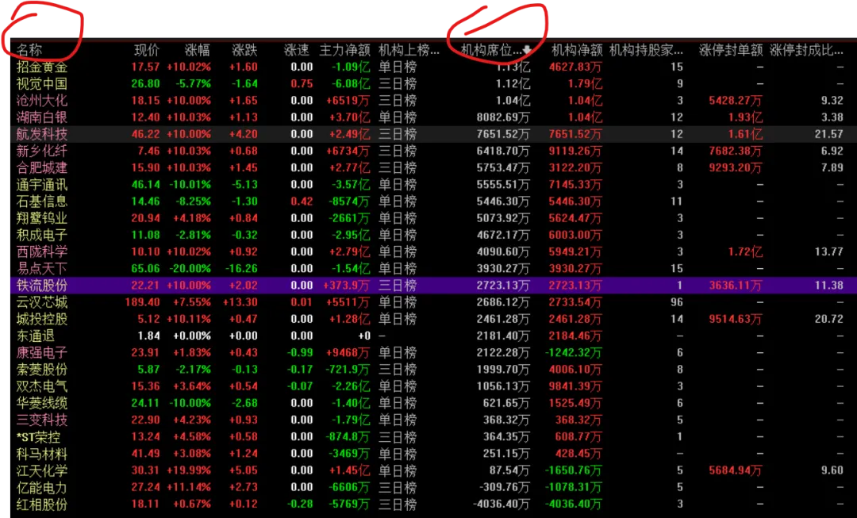Click the 5684.94万 limit-up order cell
The height and width of the screenshot is (518, 857).
736,470
